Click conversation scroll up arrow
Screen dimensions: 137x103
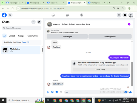point(132,41)
